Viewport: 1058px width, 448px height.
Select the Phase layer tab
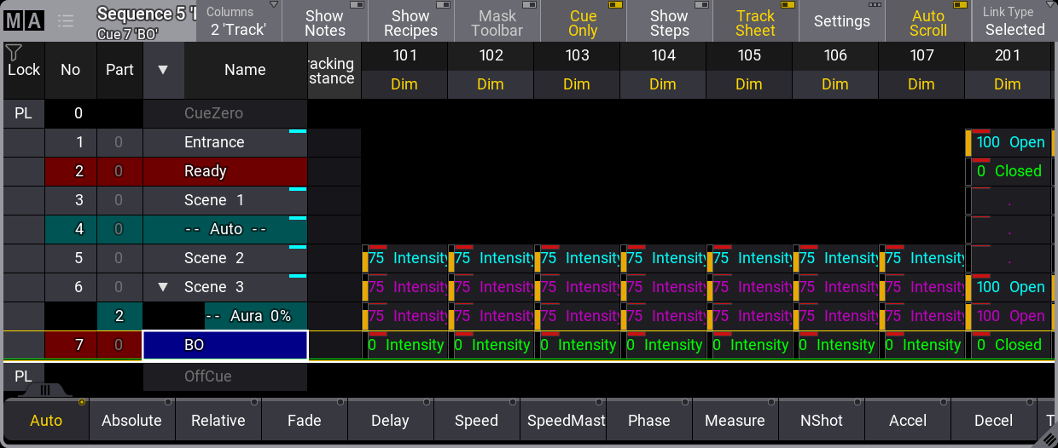[x=648, y=420]
